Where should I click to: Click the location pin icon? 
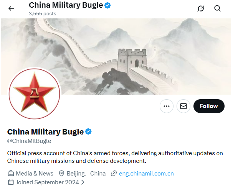(61, 173)
